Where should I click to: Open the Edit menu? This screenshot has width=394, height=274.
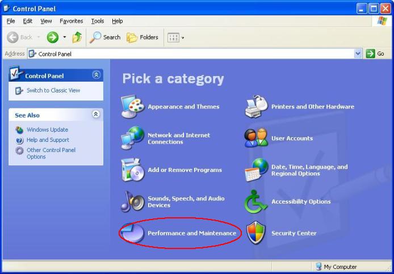pos(28,21)
